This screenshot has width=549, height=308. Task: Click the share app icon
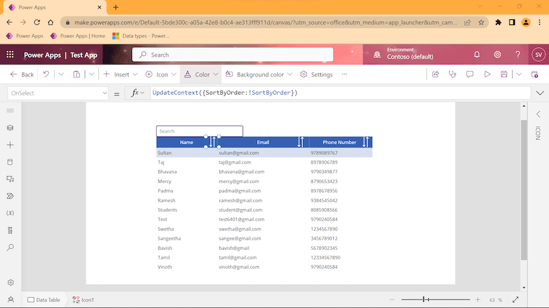click(435, 74)
